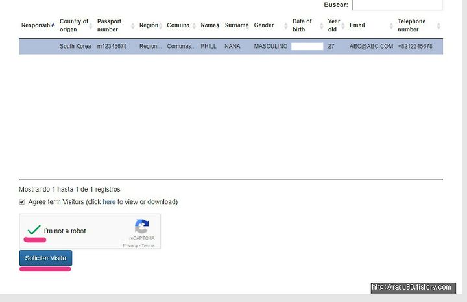Viewport: 467px width, 302px height.
Task: Toggle the Agree term Visitors checkbox
Action: 22,202
